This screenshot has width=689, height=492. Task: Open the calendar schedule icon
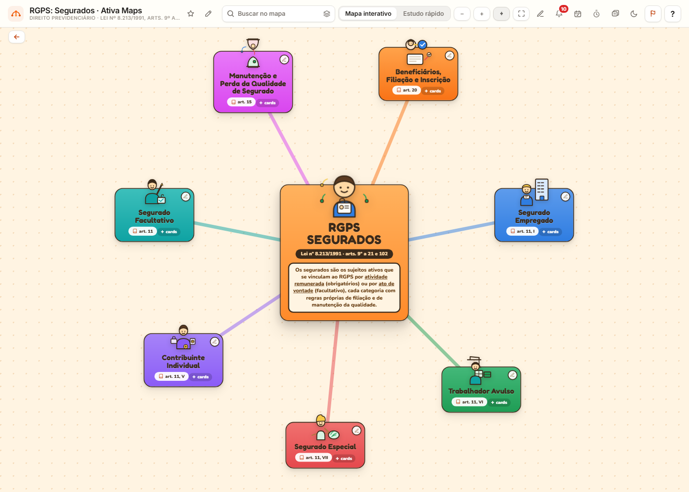[578, 14]
